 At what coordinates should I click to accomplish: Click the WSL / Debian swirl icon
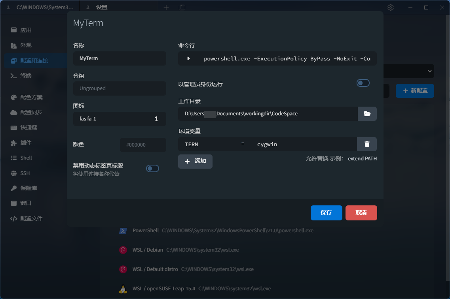[x=123, y=250]
